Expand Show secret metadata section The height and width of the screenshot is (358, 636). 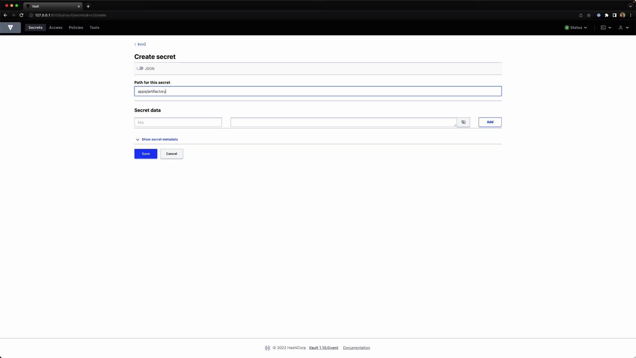click(x=157, y=139)
